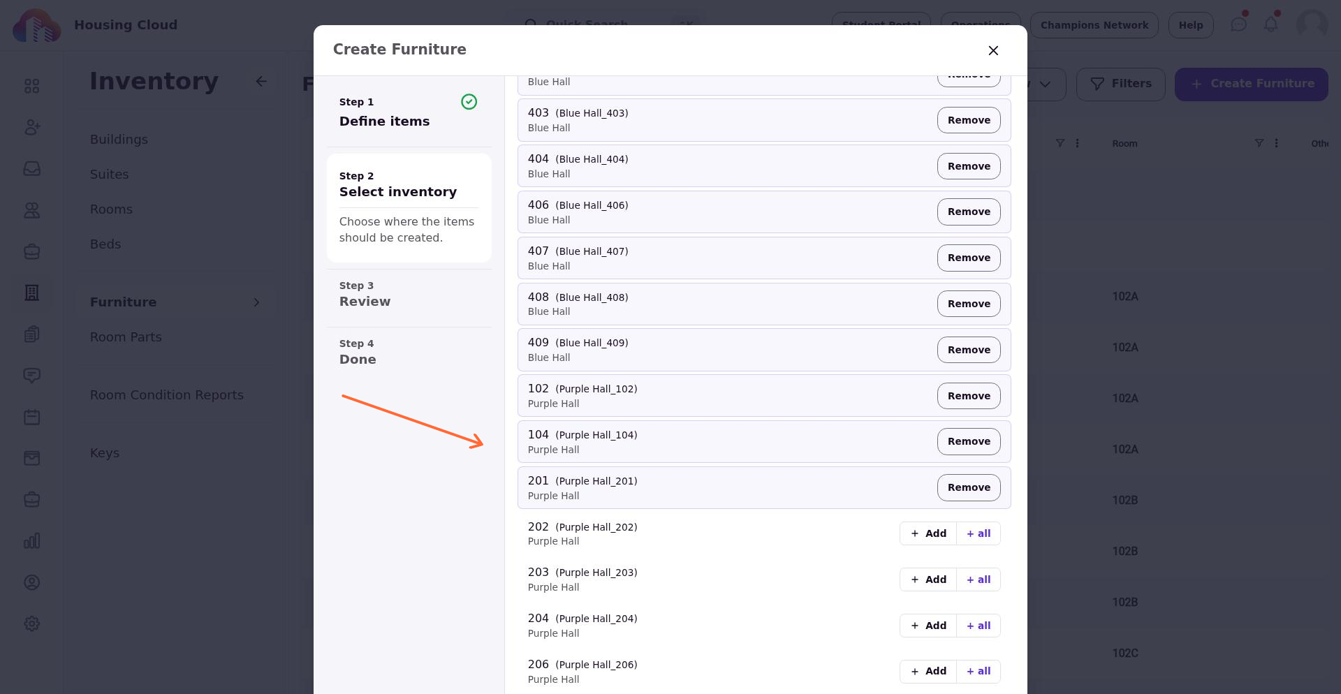The image size is (1341, 694).
Task: Open notifications bell icon
Action: click(x=1271, y=24)
